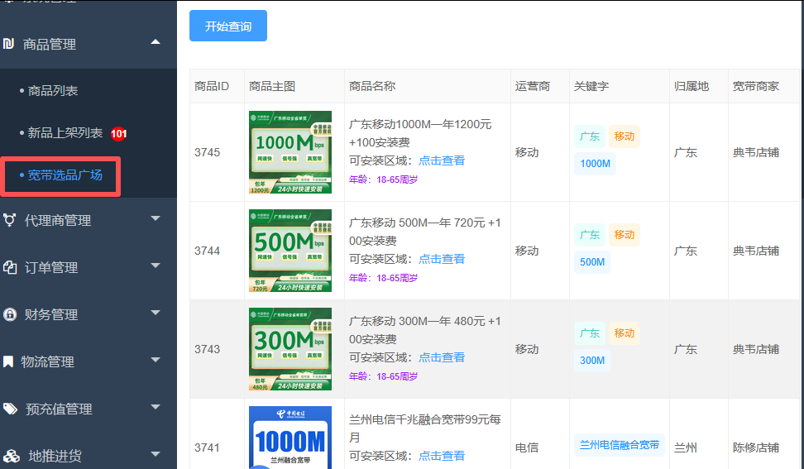Viewport: 804px width, 469px height.
Task: Open the 兰州融合宽带 1000M thumbnail
Action: 290,438
